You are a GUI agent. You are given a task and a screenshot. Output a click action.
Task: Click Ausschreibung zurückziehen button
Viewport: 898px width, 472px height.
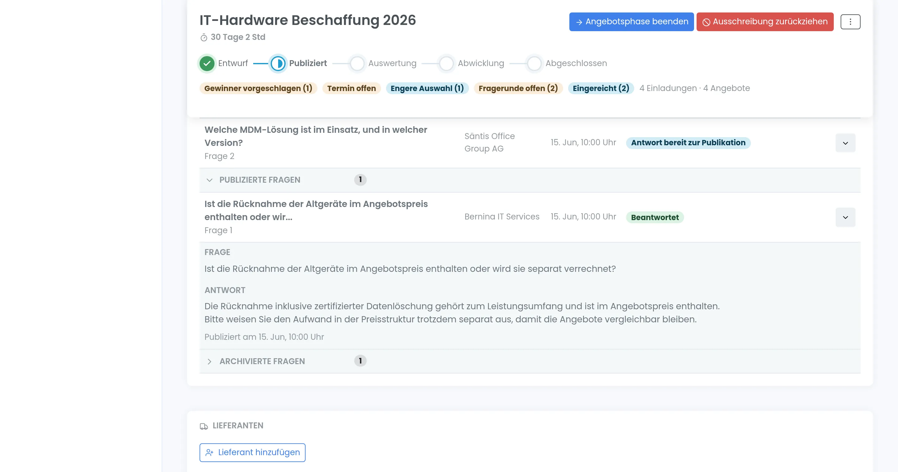coord(765,22)
